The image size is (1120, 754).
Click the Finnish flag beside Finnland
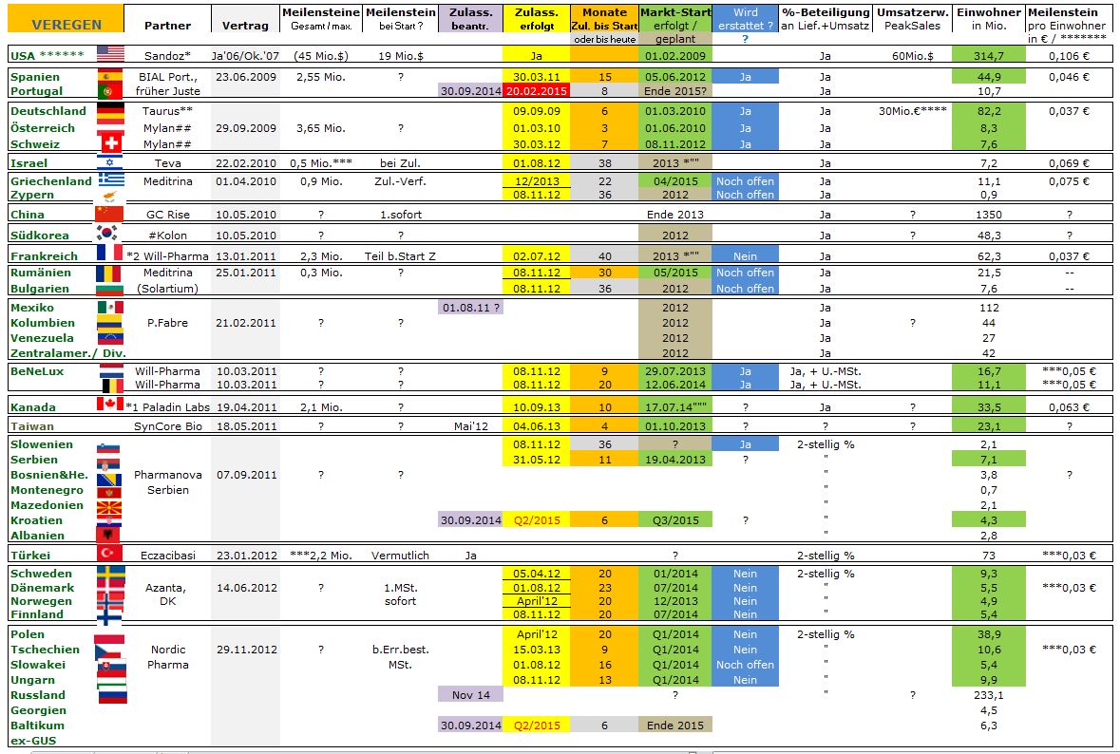pyautogui.click(x=109, y=616)
